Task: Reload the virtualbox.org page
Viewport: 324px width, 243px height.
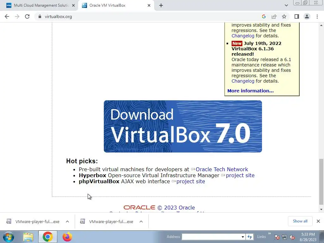Action: click(x=27, y=16)
